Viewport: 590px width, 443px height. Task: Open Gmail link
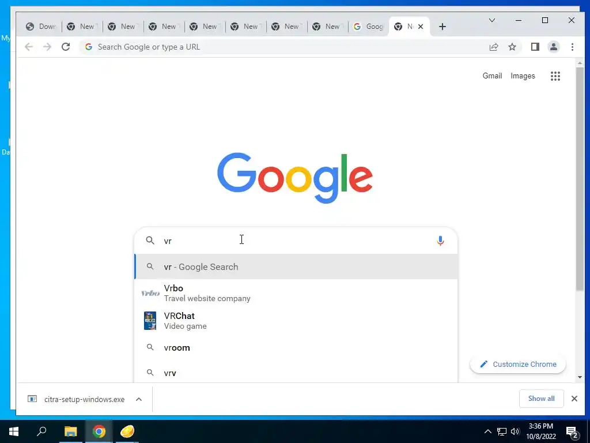tap(492, 76)
